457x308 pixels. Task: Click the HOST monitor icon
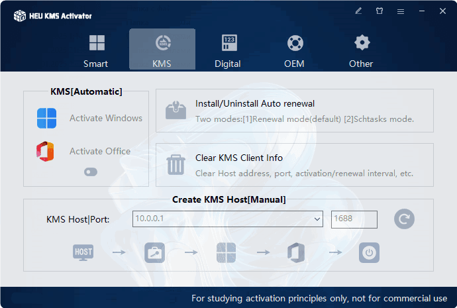pos(83,252)
